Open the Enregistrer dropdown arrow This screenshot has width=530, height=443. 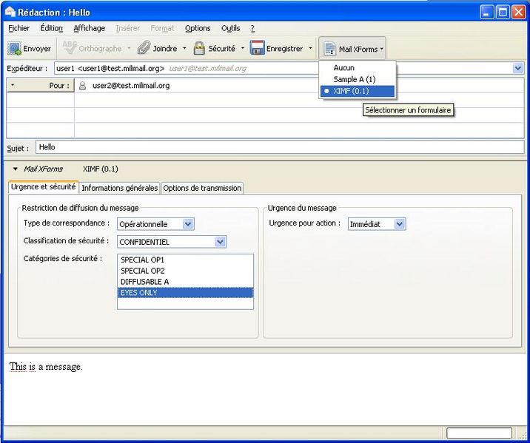click(310, 48)
